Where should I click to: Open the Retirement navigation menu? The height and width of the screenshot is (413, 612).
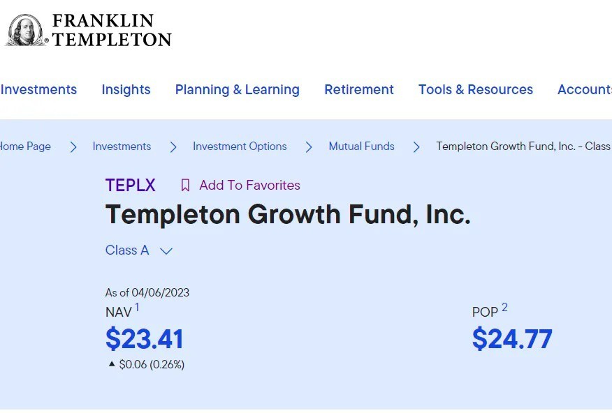tap(359, 89)
